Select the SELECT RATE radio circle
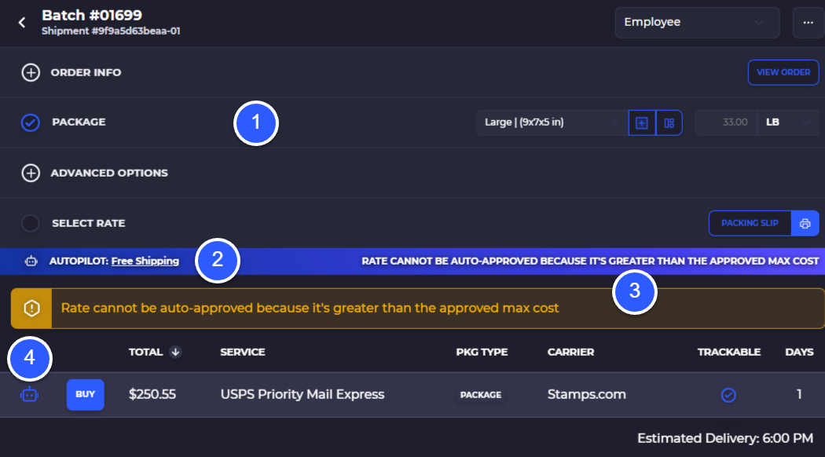Screen dimensions: 825x457 30,223
